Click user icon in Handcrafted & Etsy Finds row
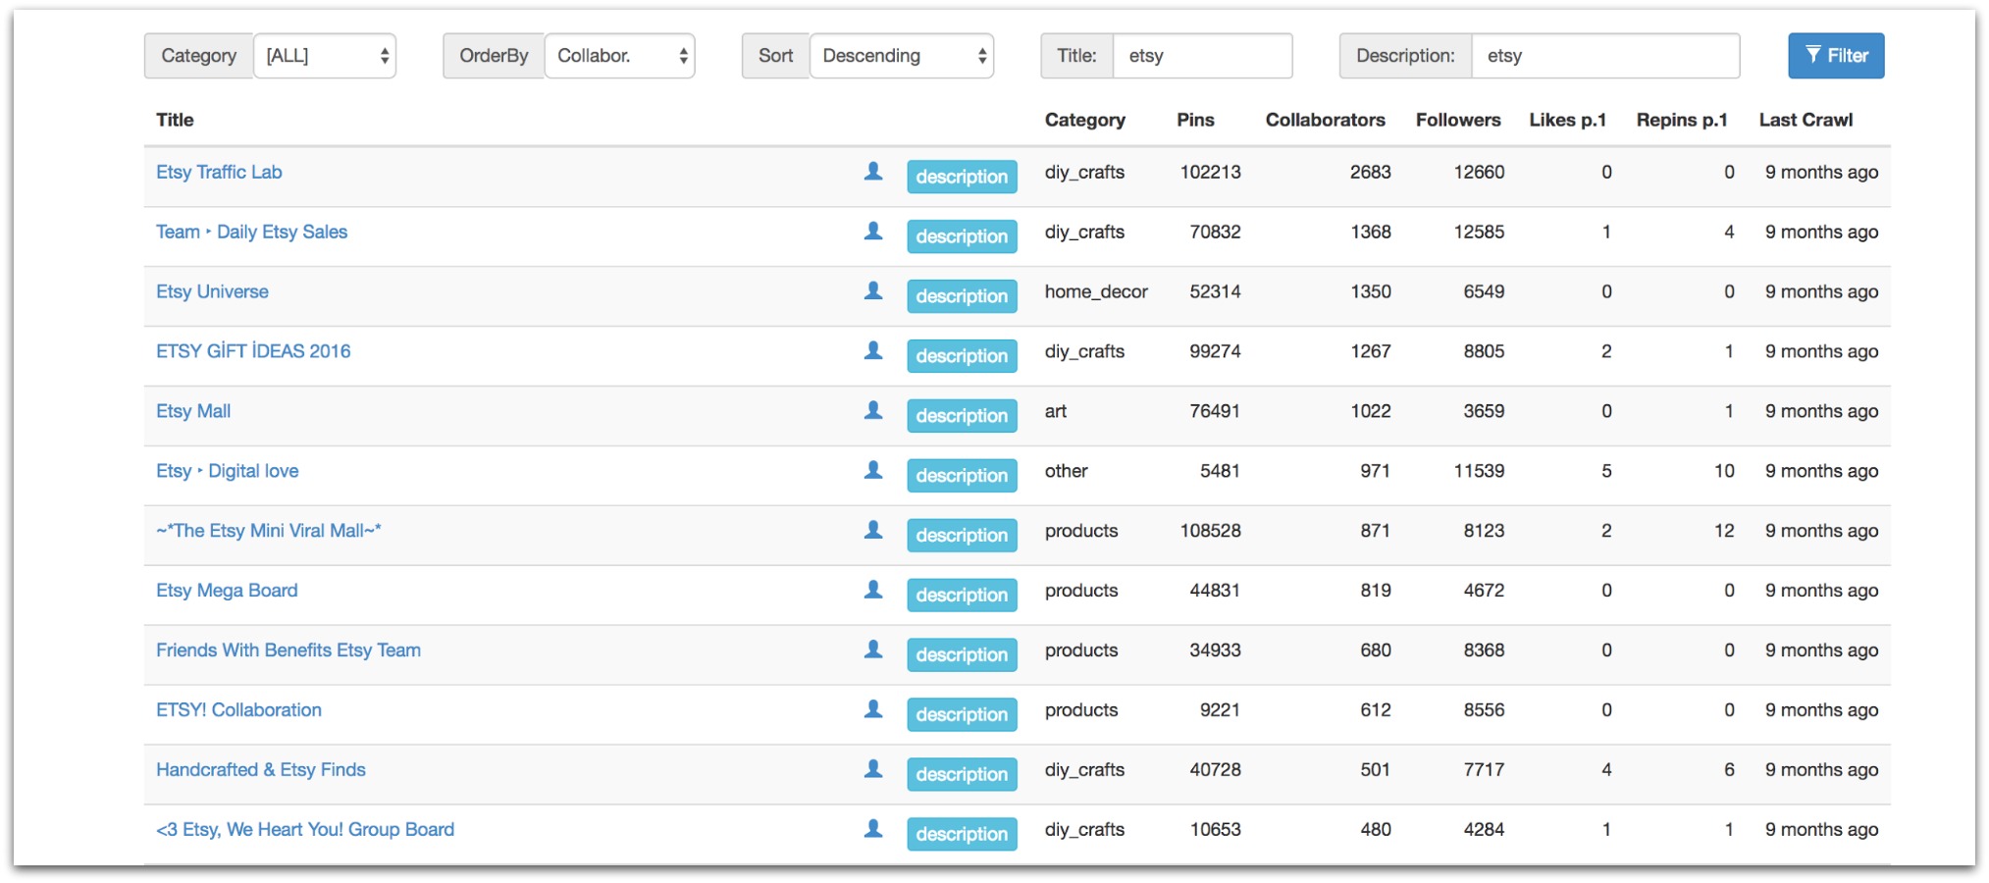 pyautogui.click(x=872, y=770)
